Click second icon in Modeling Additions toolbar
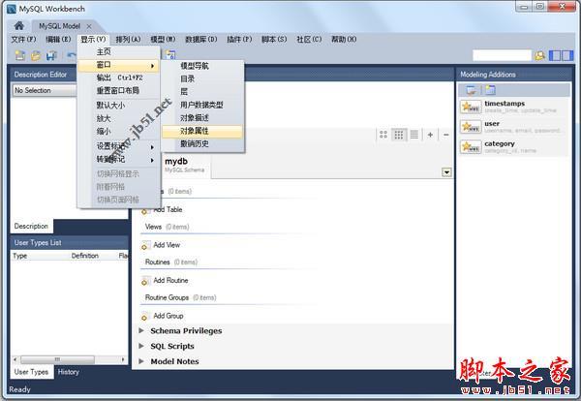 click(x=490, y=90)
